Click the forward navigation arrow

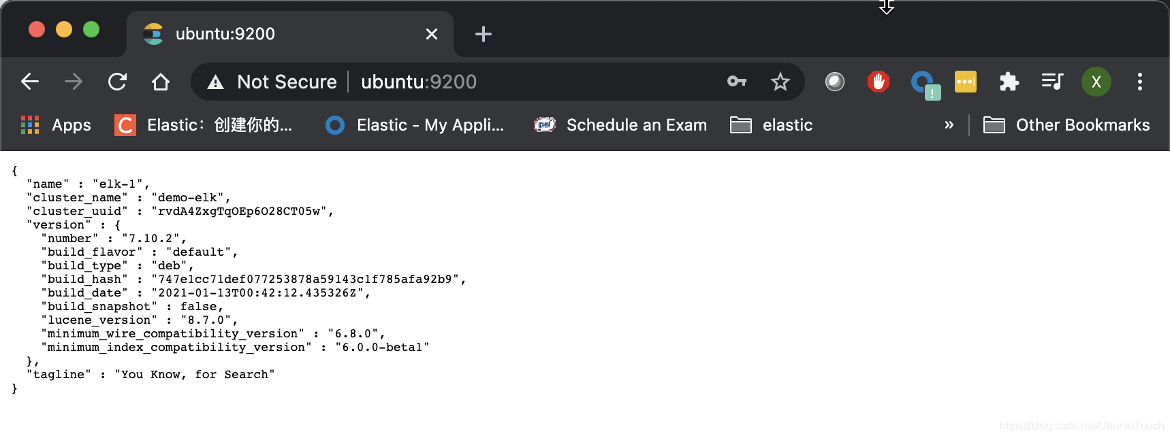point(74,82)
